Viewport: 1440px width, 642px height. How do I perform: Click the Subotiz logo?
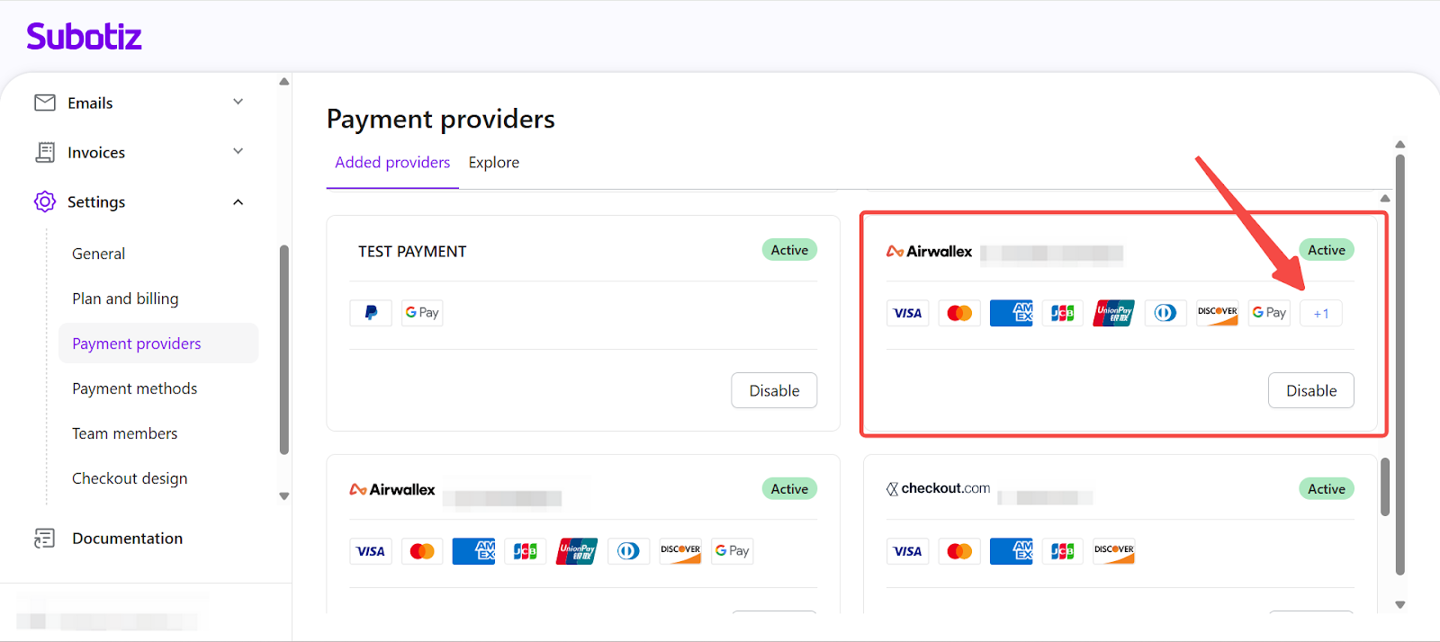click(84, 37)
